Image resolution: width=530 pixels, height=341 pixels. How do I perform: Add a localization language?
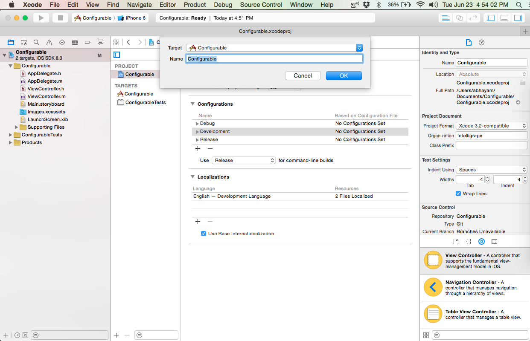coord(198,221)
